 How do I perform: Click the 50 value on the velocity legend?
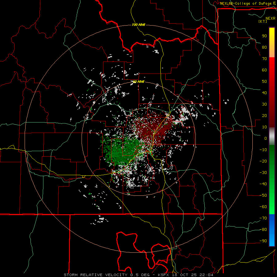tap(264, 82)
